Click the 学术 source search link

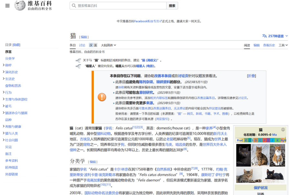pos(217,114)
